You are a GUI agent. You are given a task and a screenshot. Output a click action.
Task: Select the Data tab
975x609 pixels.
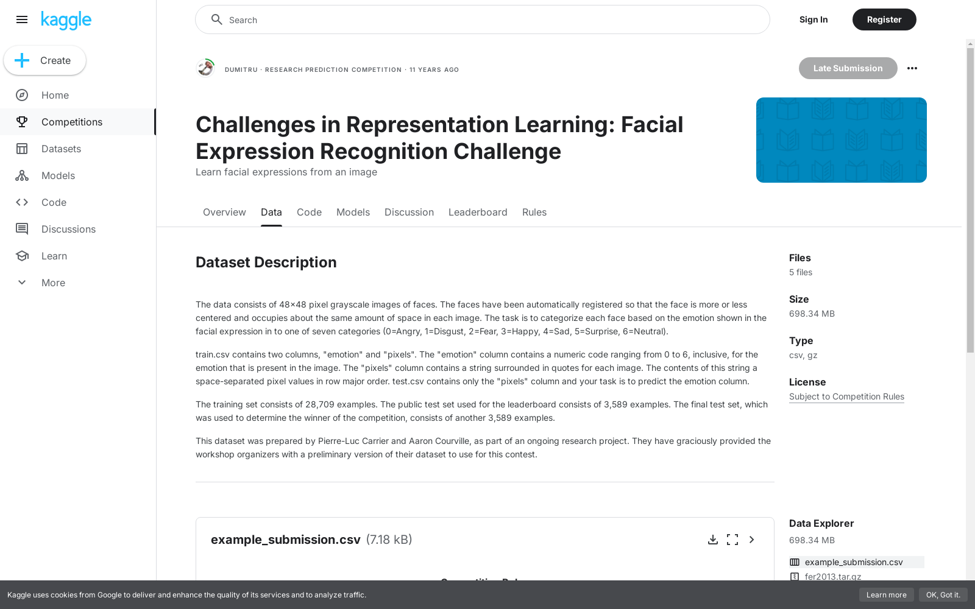(x=271, y=212)
